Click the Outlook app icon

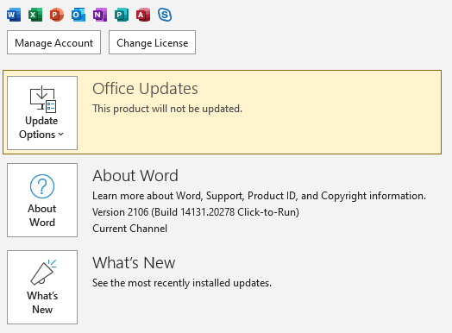[78, 15]
